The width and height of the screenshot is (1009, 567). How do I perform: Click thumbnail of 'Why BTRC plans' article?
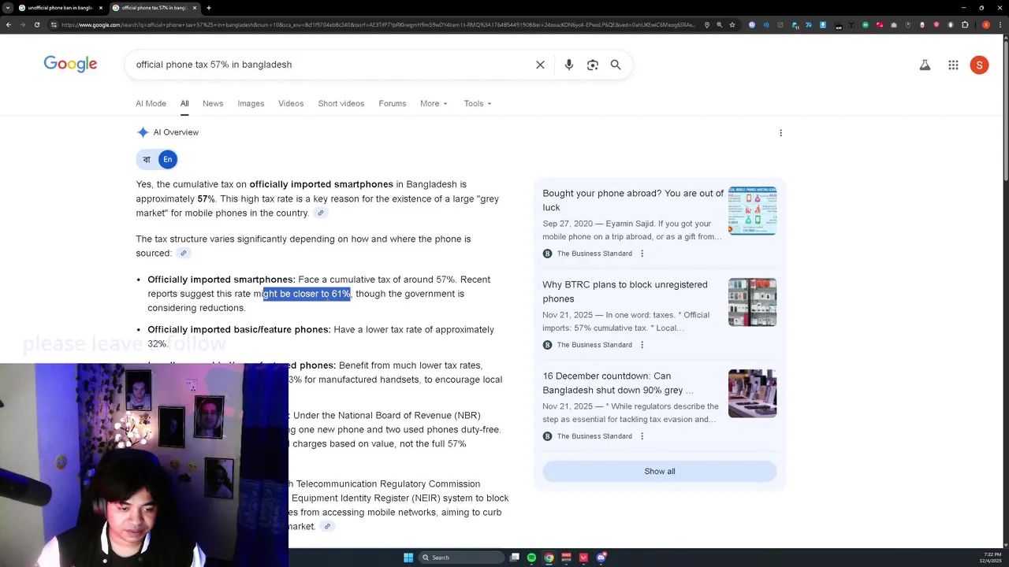752,302
